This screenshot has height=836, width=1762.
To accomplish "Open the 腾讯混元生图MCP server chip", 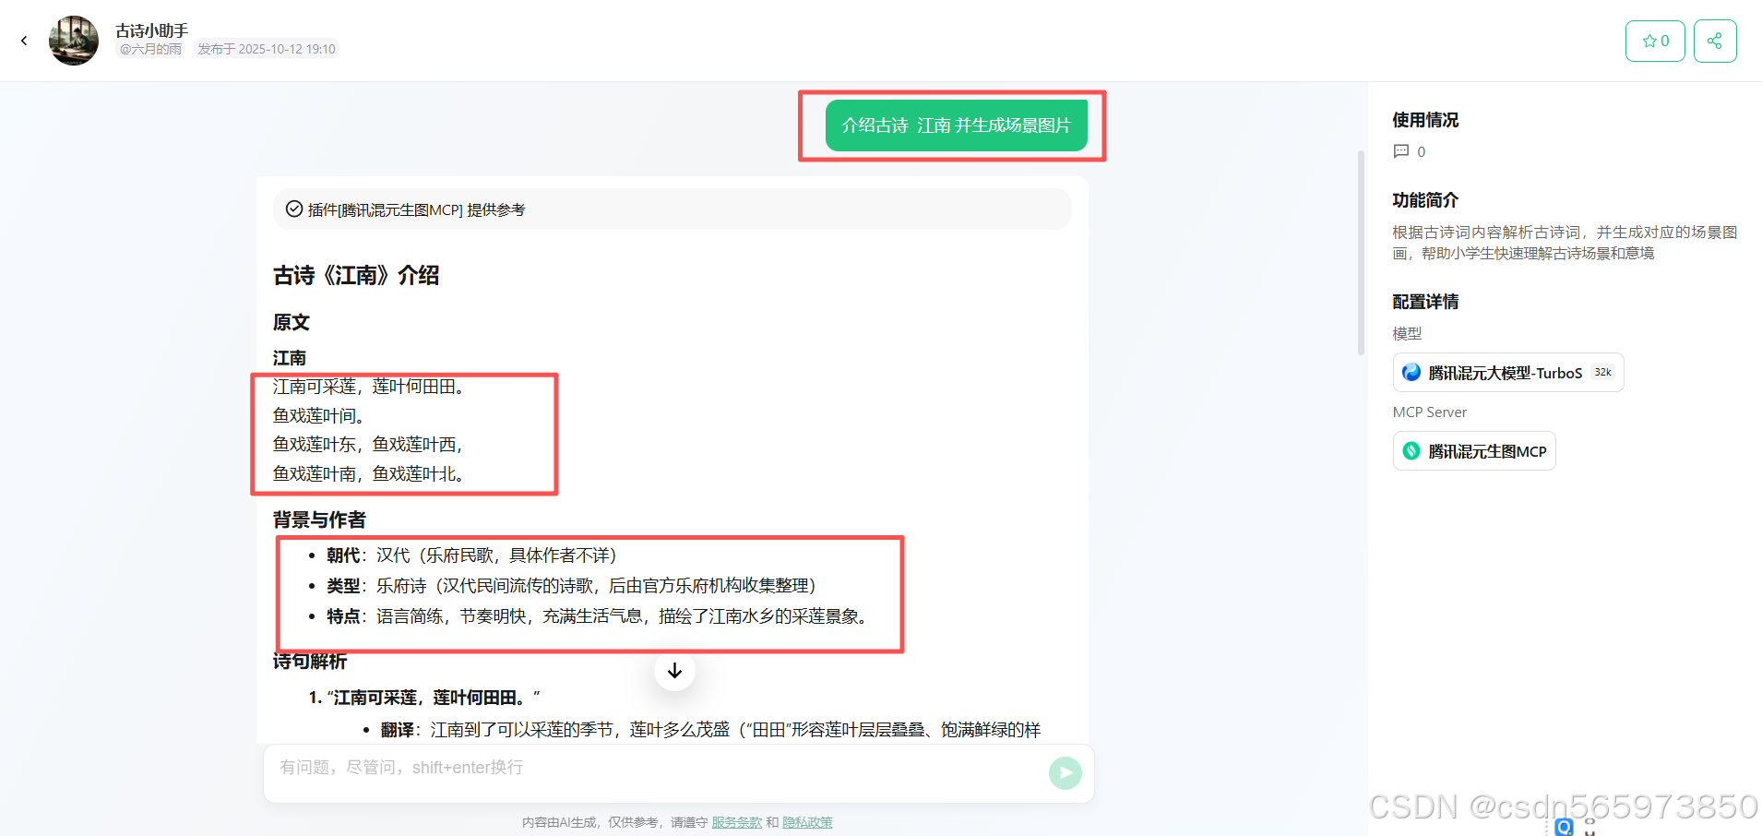I will (x=1473, y=451).
